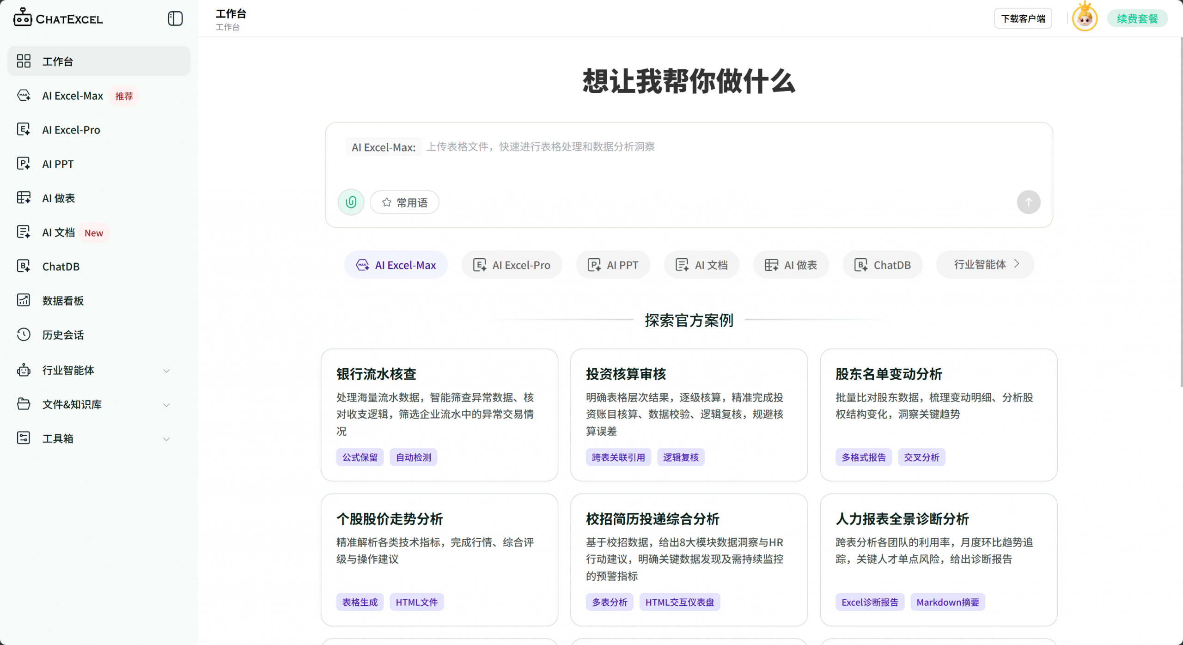Click the 历史会话 clock icon
This screenshot has width=1183, height=645.
24,335
